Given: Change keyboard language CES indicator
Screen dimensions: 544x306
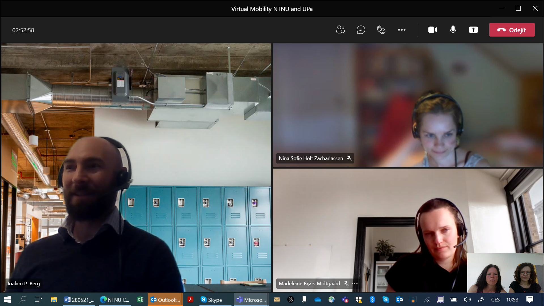Looking at the screenshot, I should [495, 299].
